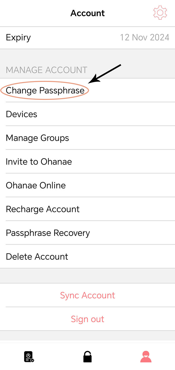Switch to the ID card tab icon
Screen dimensions: 175x370
pos(29,357)
